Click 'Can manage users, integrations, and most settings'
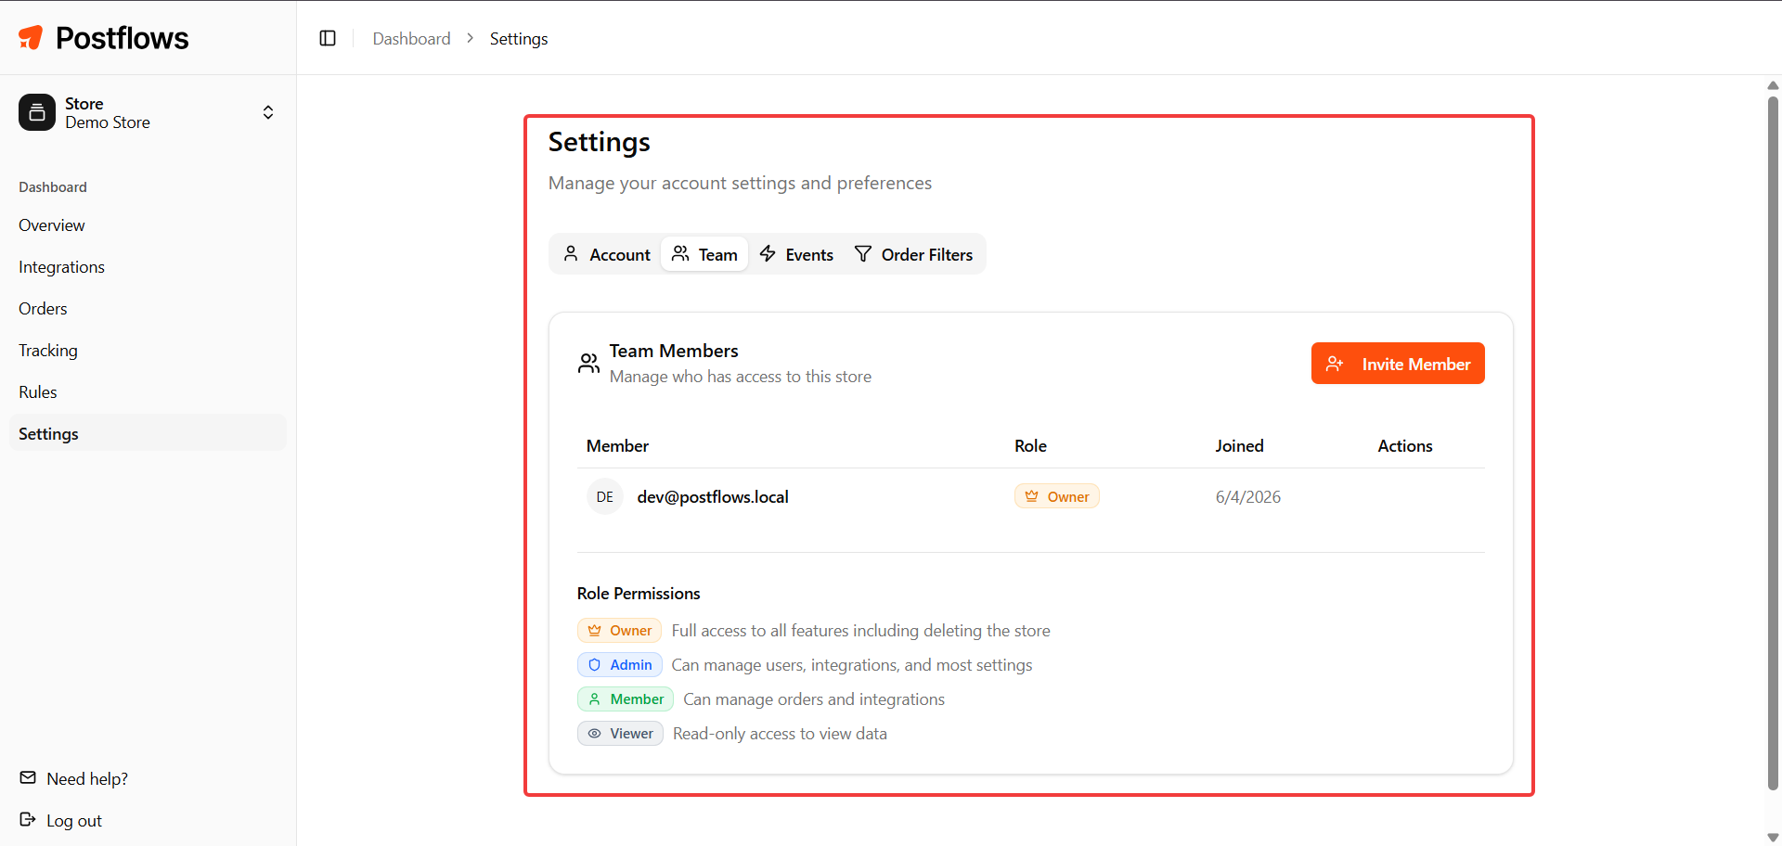 [852, 665]
